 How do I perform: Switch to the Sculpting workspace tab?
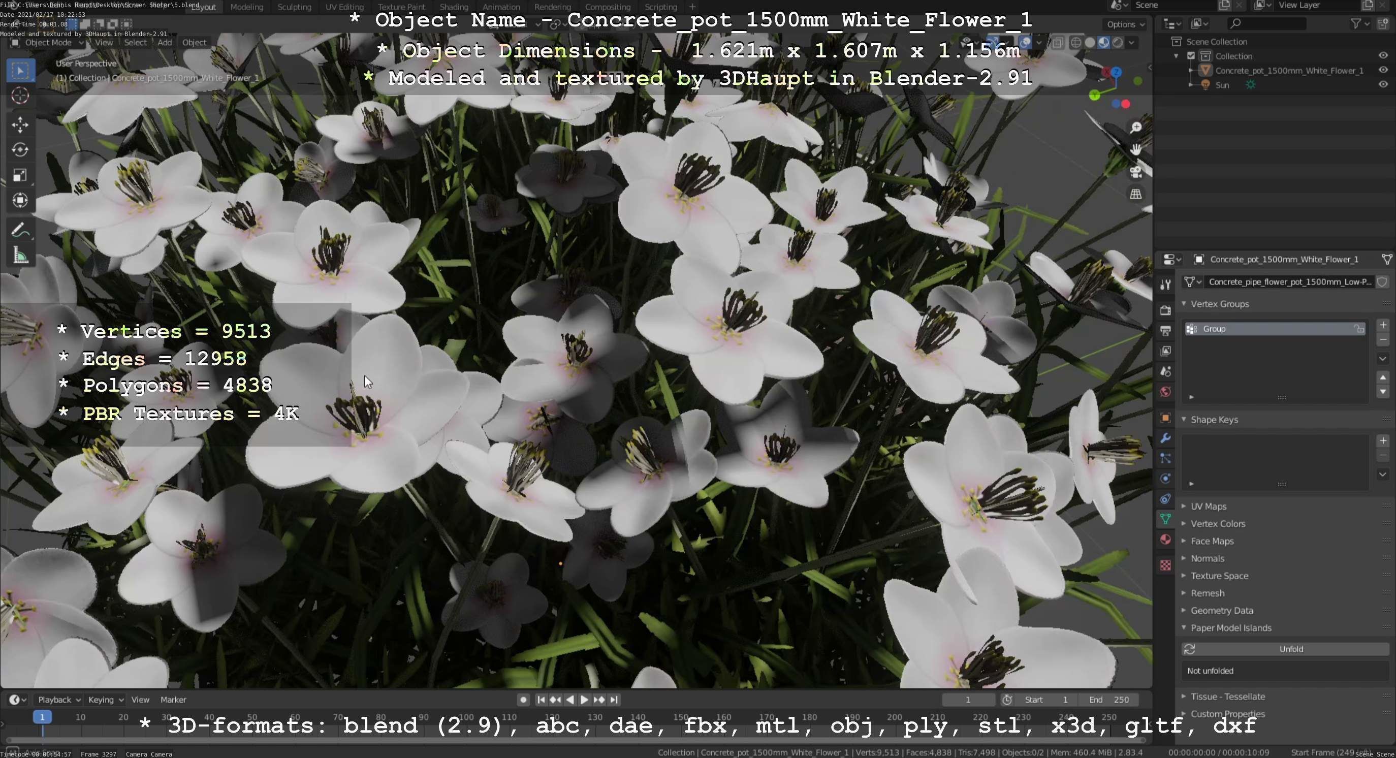[x=294, y=7]
